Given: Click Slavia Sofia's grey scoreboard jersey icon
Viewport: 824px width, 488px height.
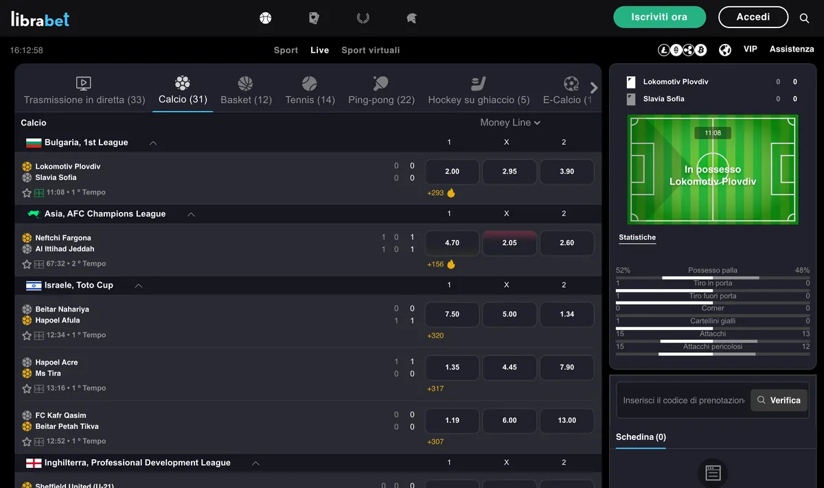Looking at the screenshot, I should [631, 100].
